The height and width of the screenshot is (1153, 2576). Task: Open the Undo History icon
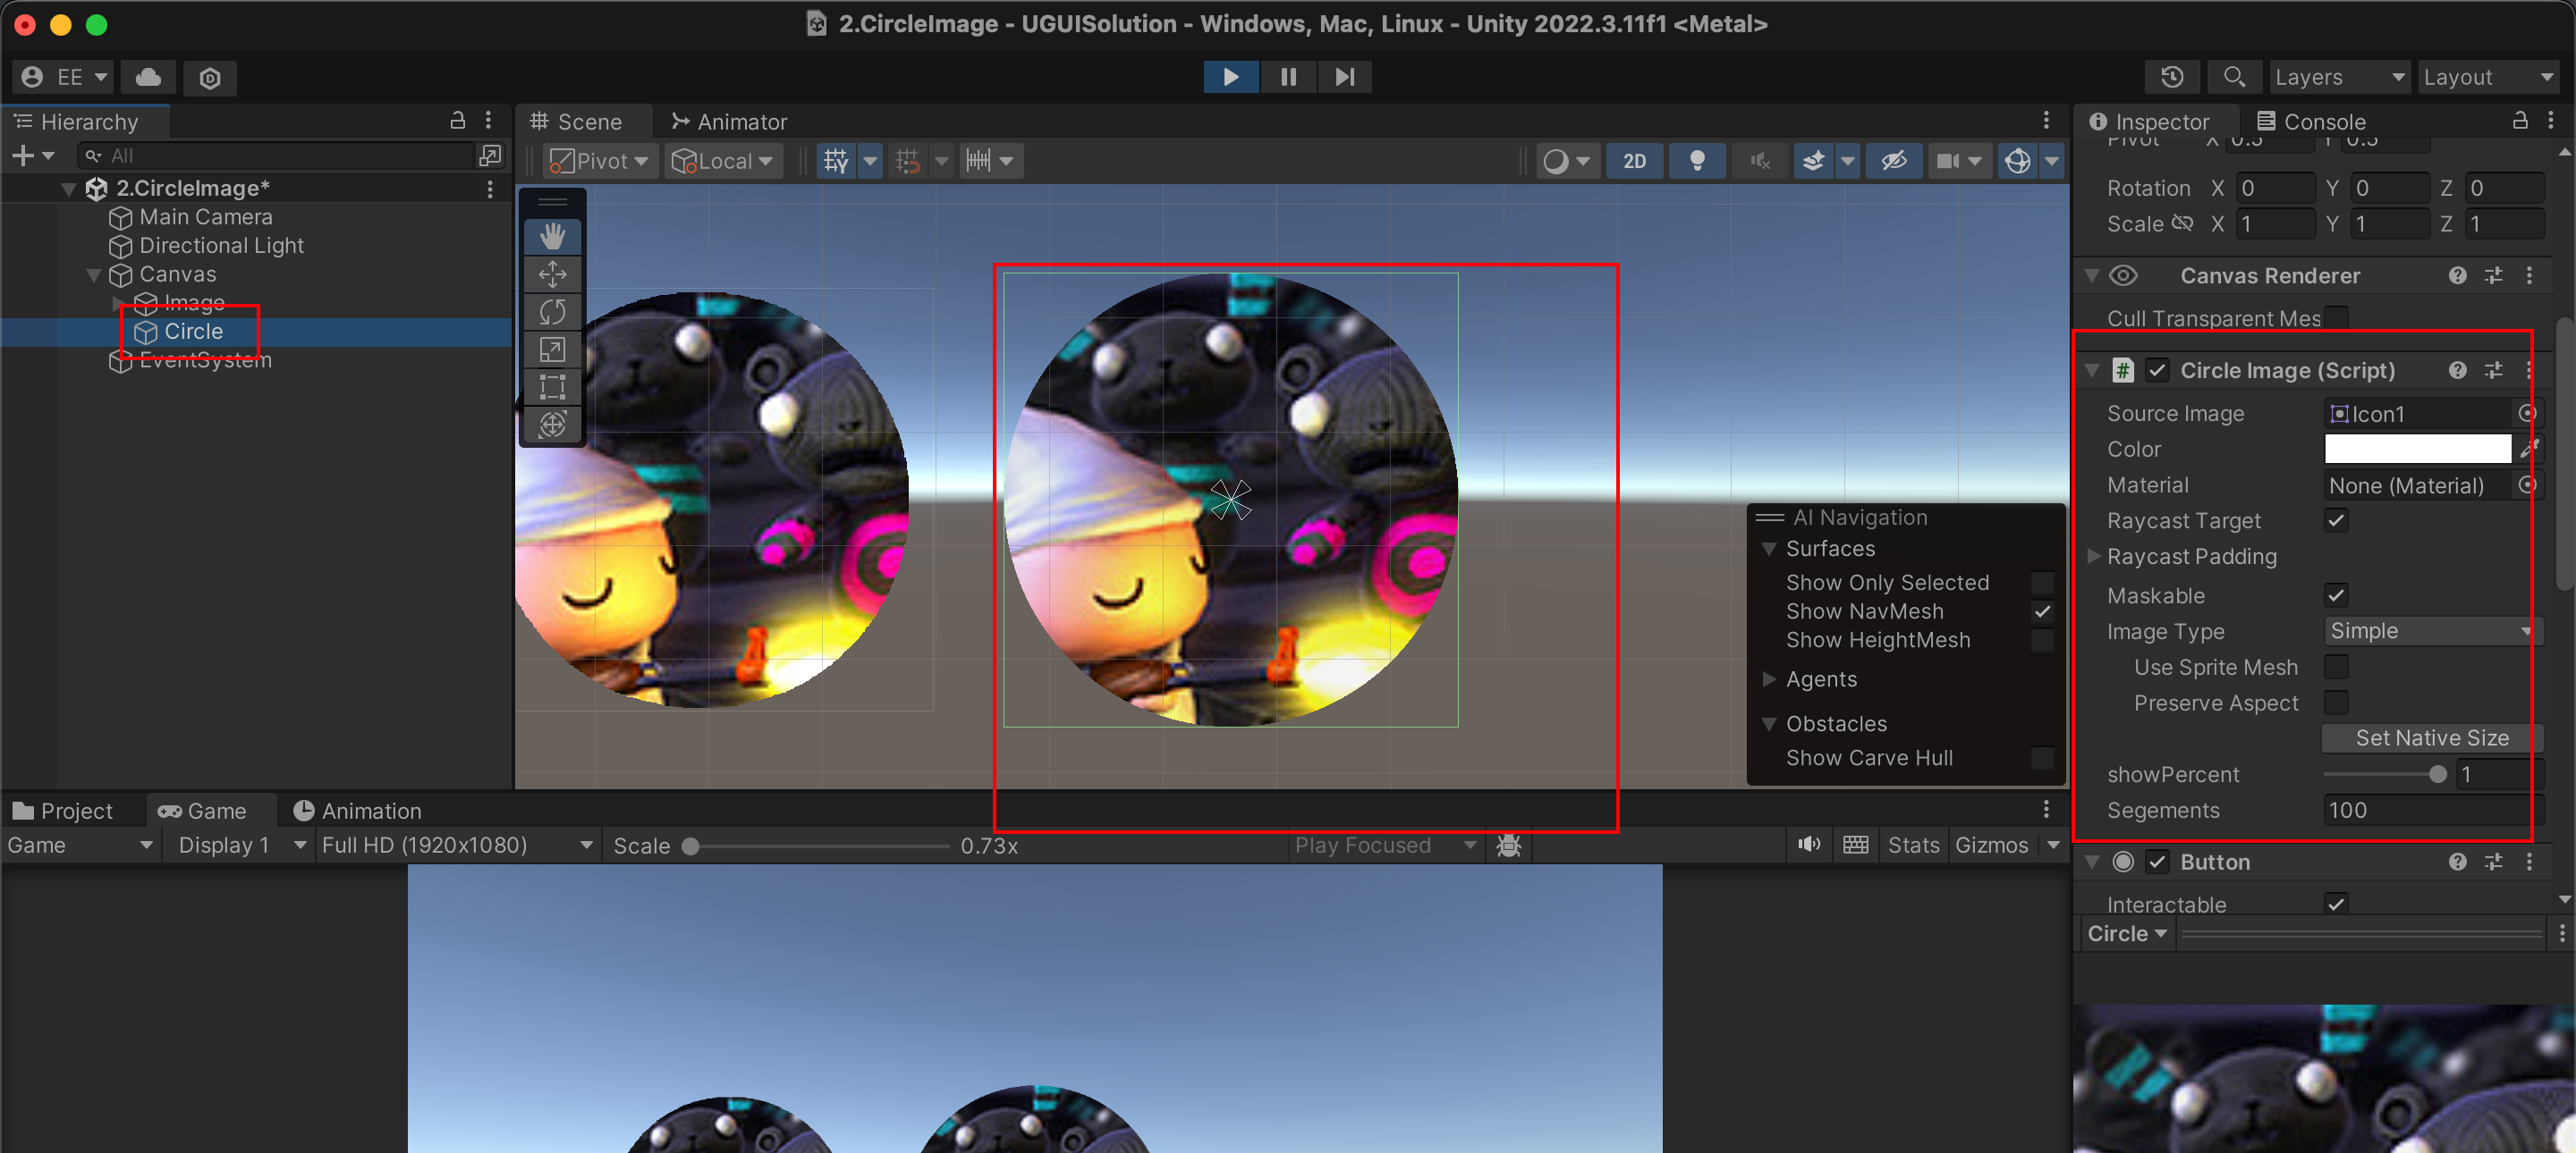pyautogui.click(x=2172, y=77)
